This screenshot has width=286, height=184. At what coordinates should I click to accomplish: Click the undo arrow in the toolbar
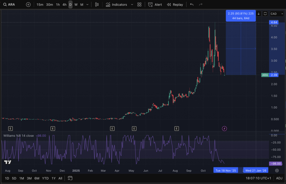(x=192, y=4)
